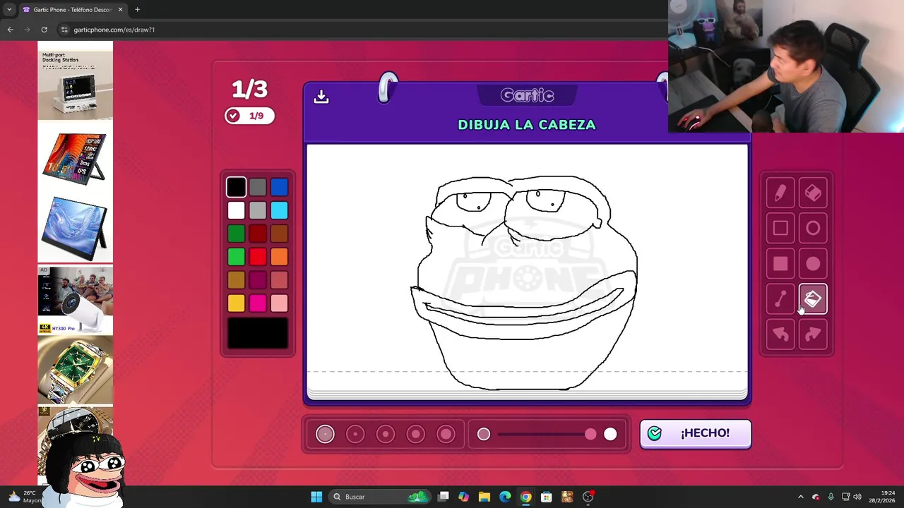Screen dimensions: 904x508
Task: Download the drawing with the download icon
Action: tap(321, 97)
